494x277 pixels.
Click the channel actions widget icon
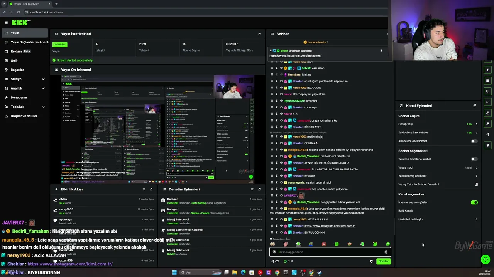click(488, 113)
